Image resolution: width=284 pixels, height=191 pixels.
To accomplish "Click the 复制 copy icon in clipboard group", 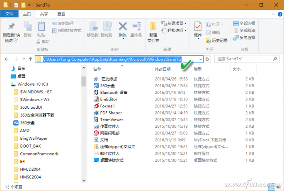I will (x=28, y=26).
